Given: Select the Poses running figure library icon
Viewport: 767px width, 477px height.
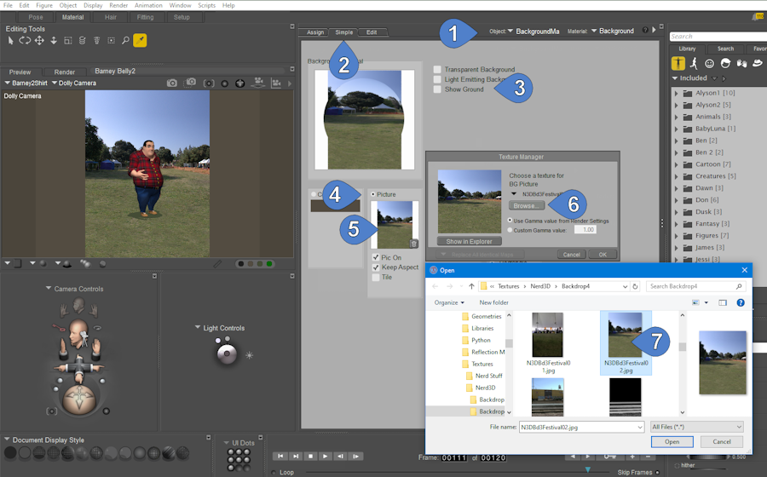Looking at the screenshot, I should (x=695, y=63).
